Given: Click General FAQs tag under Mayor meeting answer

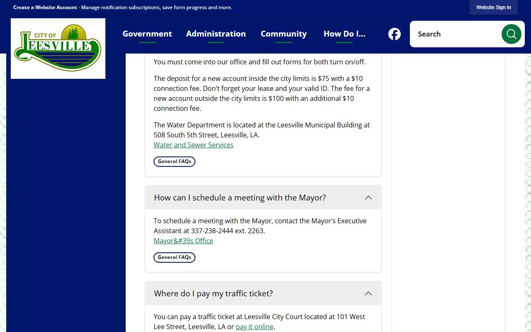Looking at the screenshot, I should pyautogui.click(x=174, y=257).
